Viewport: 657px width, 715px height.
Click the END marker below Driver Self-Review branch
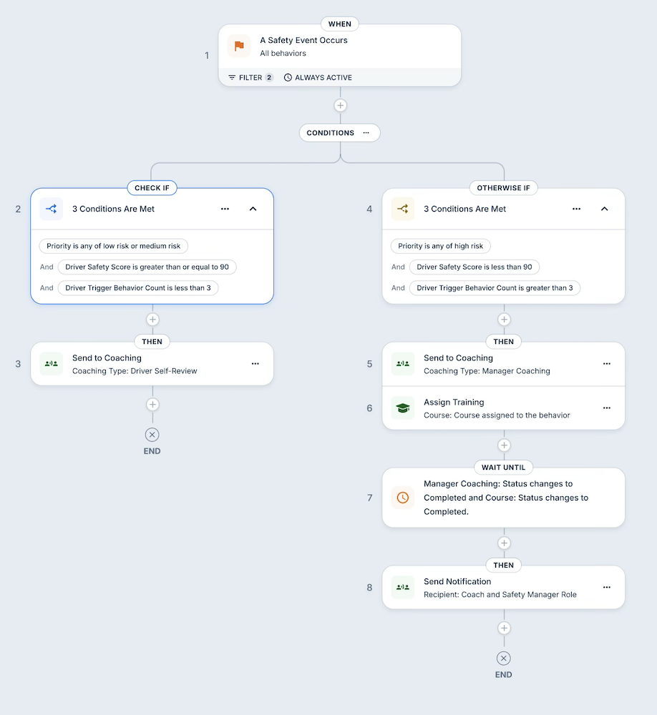point(152,435)
